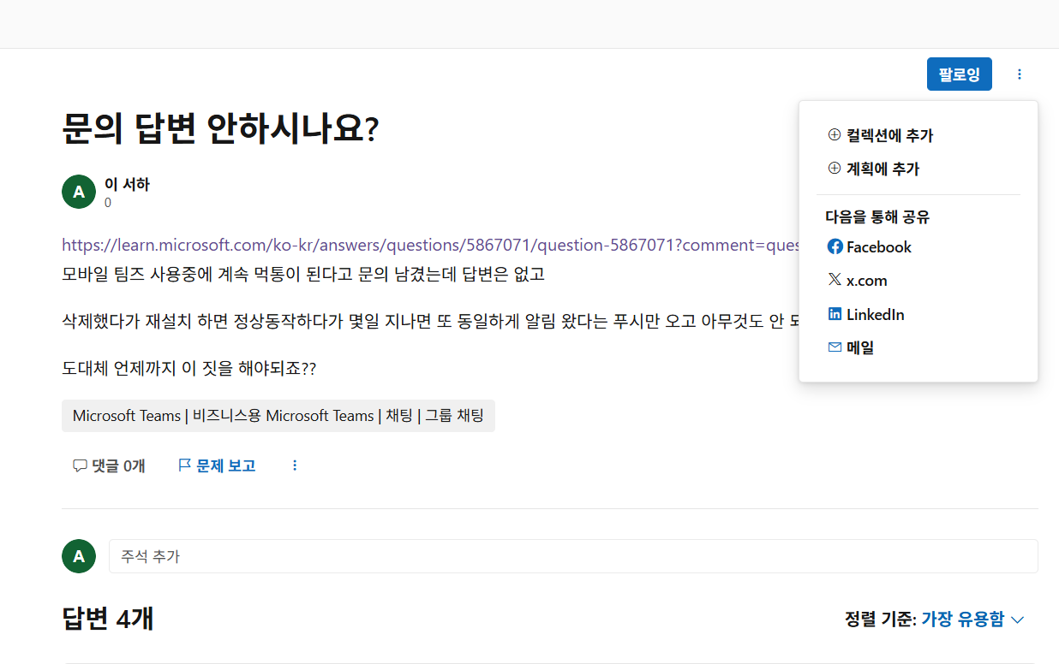Click the author name 이 서하
Viewport: 1059px width, 664px height.
(127, 184)
